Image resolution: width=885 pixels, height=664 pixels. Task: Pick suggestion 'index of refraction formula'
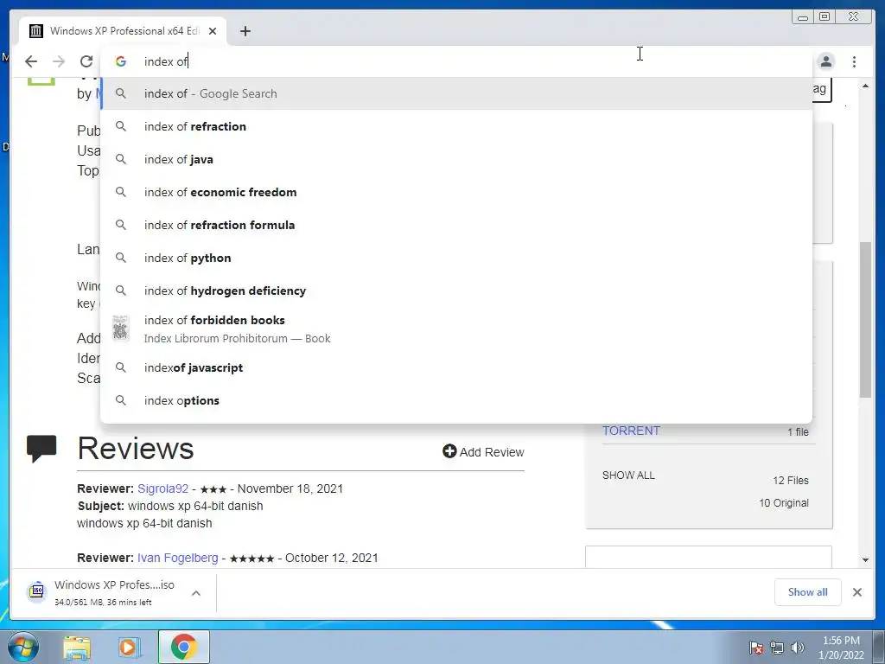(x=456, y=225)
